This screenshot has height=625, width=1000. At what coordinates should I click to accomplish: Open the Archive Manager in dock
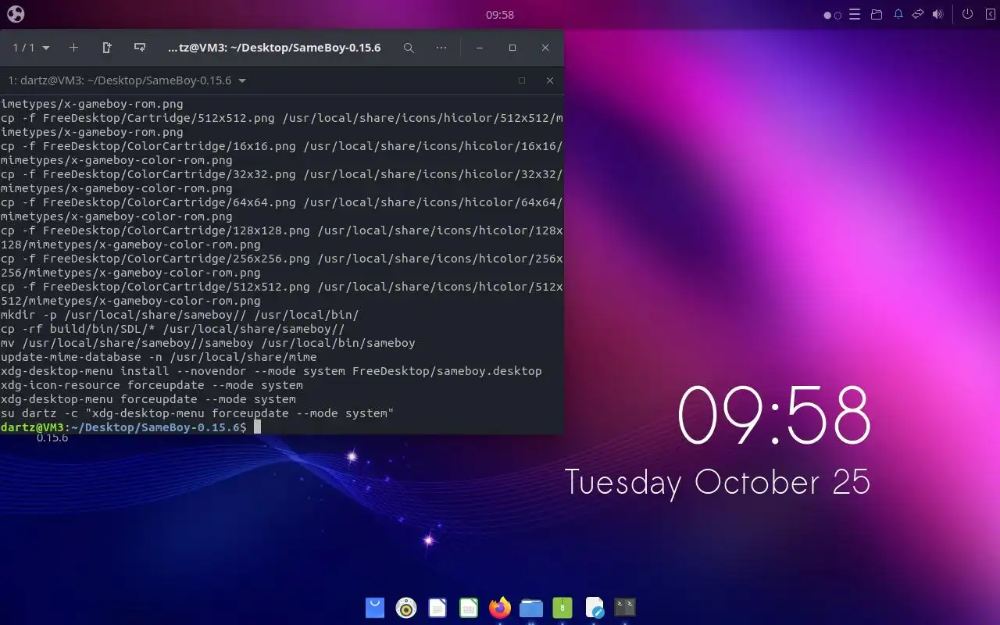pos(562,607)
